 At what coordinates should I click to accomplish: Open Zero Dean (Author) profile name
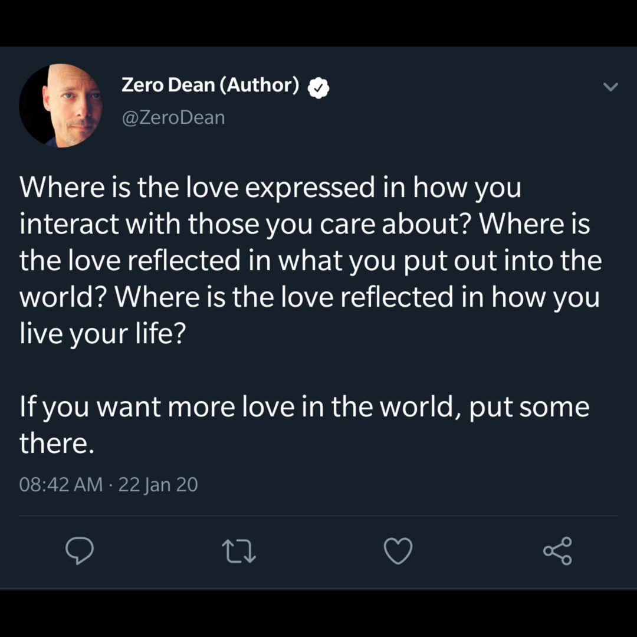[211, 84]
